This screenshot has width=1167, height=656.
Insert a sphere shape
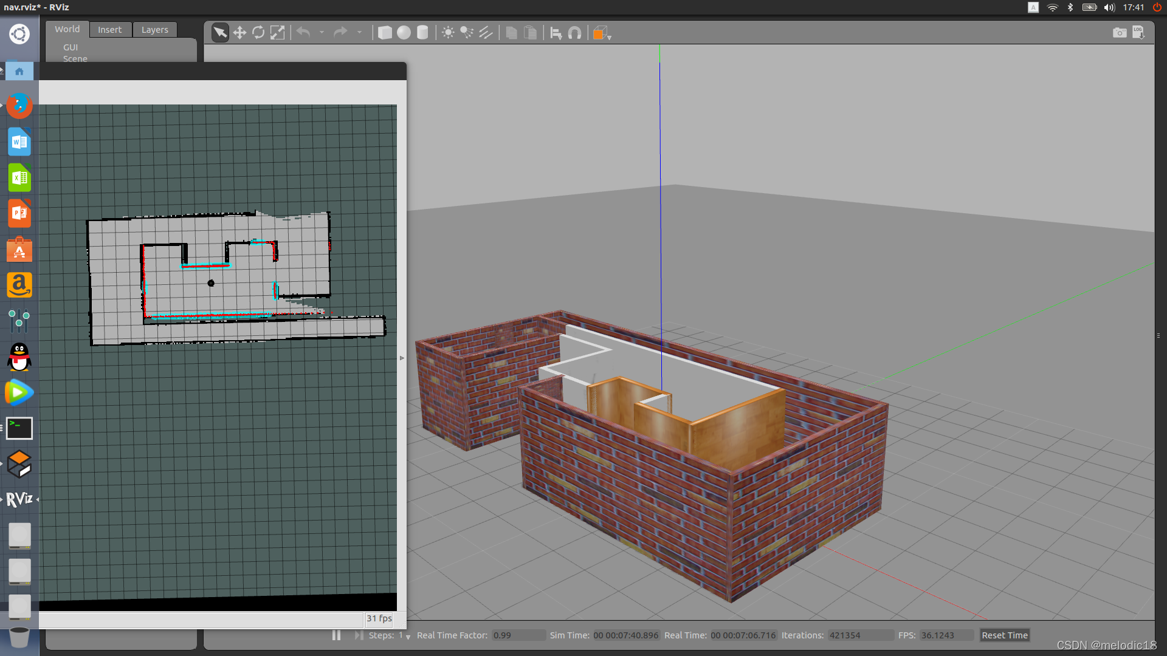[x=404, y=33]
